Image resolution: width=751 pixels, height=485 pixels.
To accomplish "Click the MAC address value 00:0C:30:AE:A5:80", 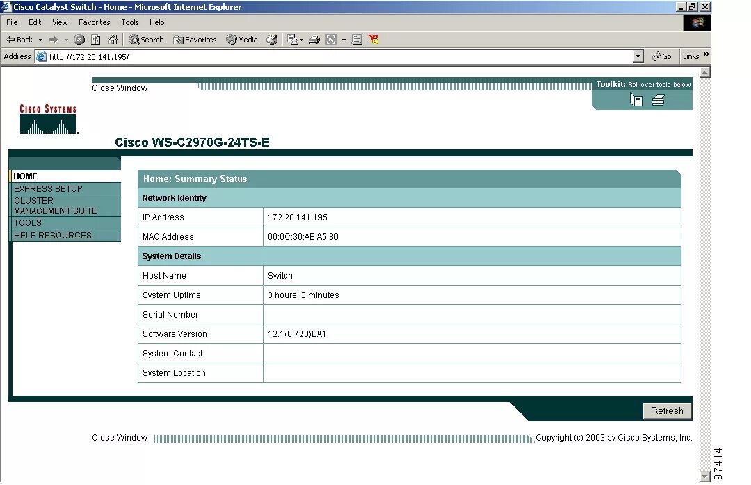I will tap(303, 236).
